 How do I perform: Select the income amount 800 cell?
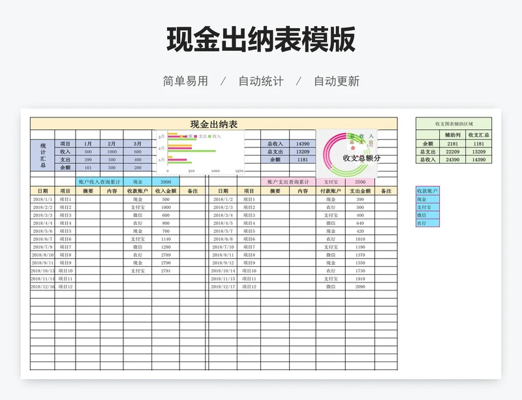click(166, 223)
